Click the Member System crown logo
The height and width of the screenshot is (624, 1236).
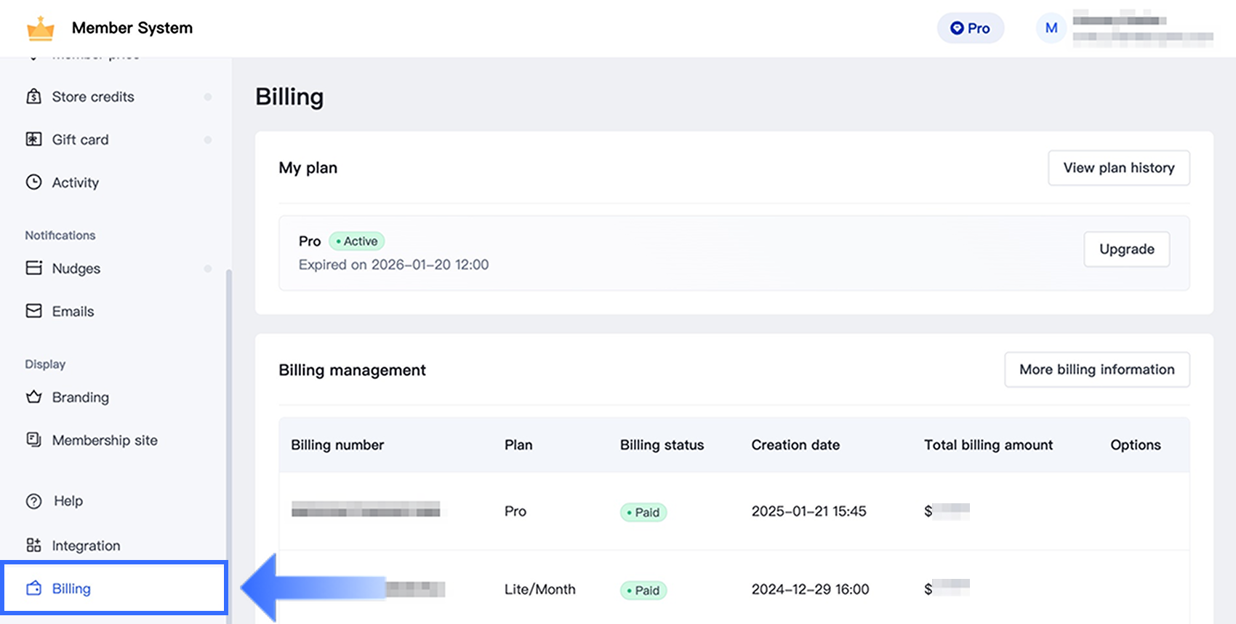pos(41,28)
